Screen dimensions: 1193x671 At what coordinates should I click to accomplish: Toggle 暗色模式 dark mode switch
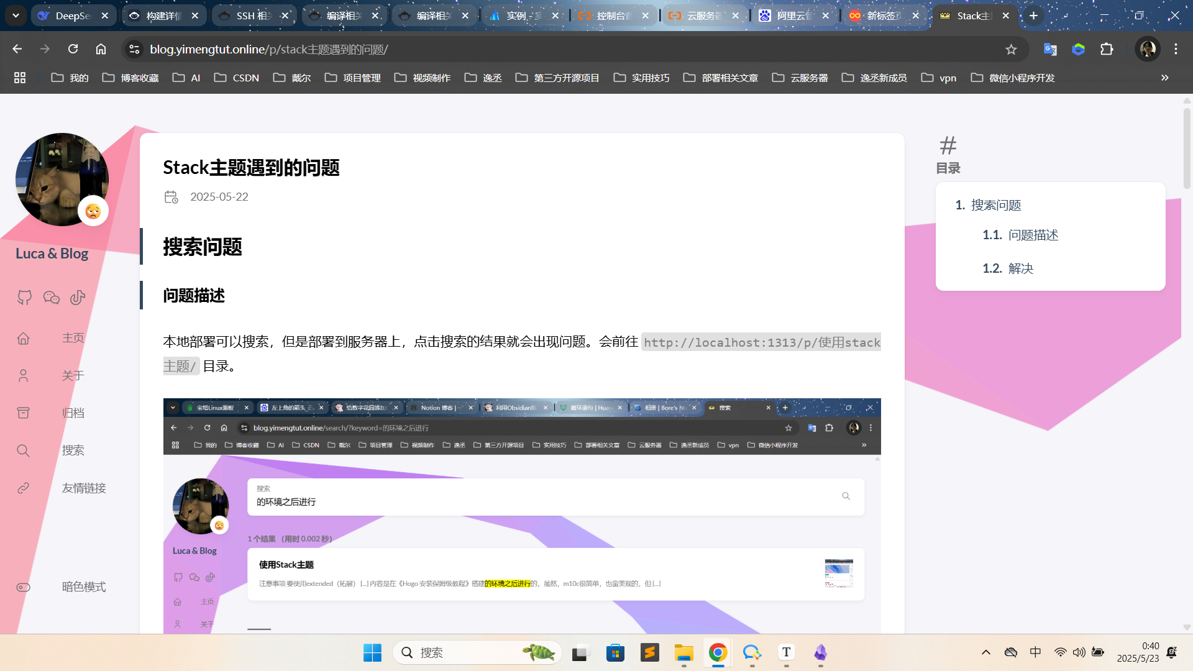pyautogui.click(x=24, y=587)
